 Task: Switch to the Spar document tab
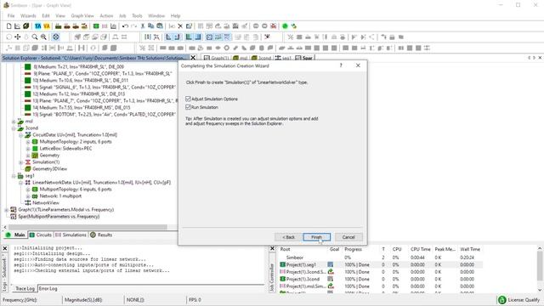(x=304, y=58)
